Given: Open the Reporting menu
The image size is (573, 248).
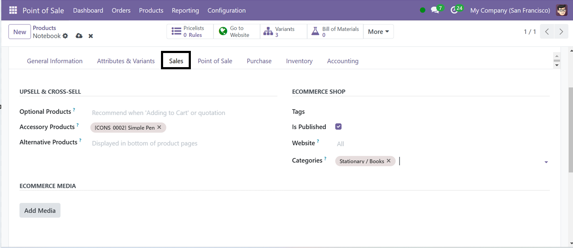Looking at the screenshot, I should (185, 10).
